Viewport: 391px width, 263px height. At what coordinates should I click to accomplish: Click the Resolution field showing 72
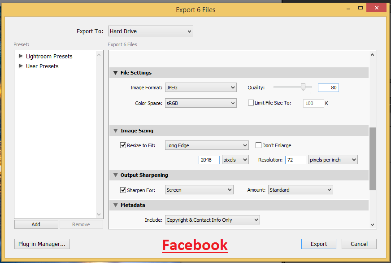295,160
